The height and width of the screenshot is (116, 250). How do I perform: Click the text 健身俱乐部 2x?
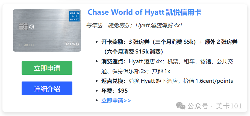pyautogui.click(x=129, y=71)
